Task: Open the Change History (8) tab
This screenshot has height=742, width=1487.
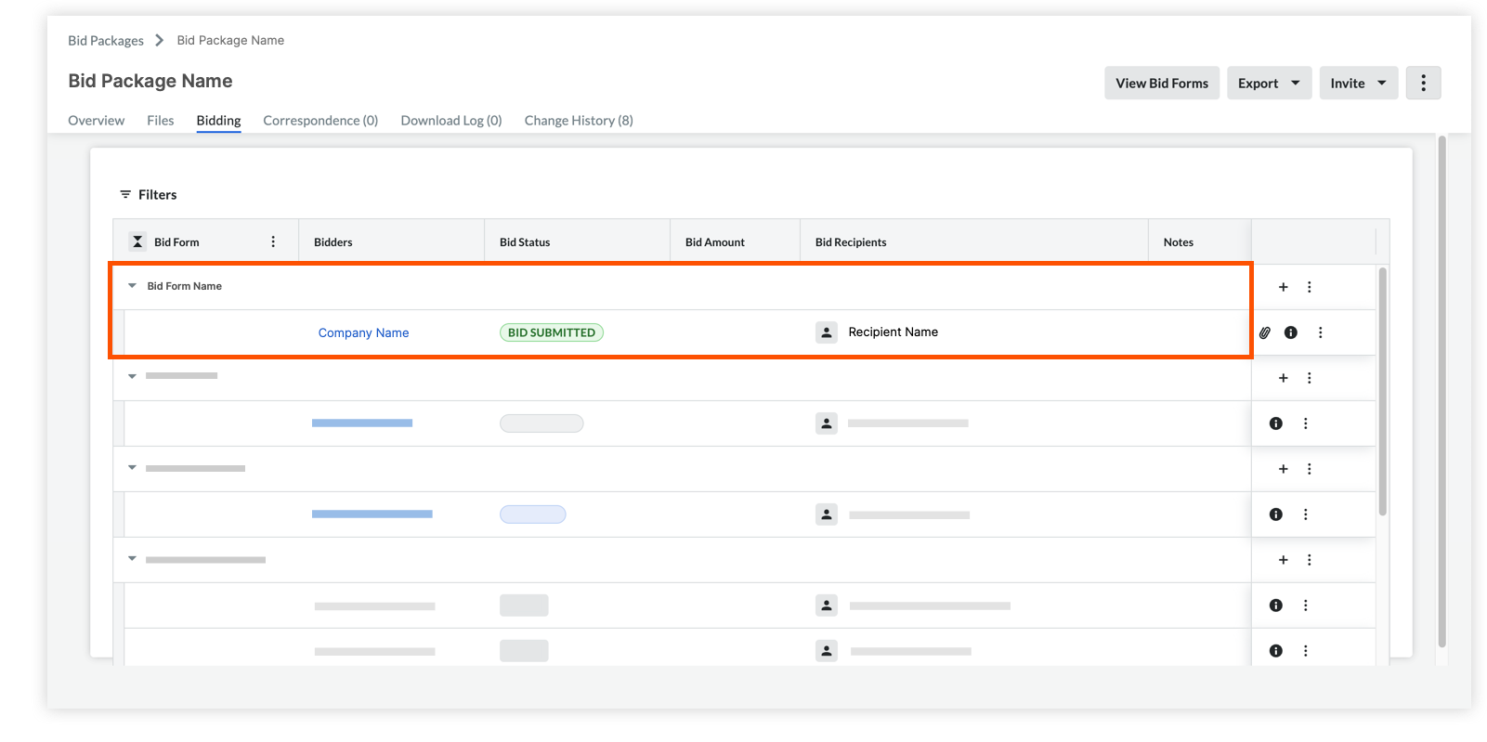Action: point(579,120)
